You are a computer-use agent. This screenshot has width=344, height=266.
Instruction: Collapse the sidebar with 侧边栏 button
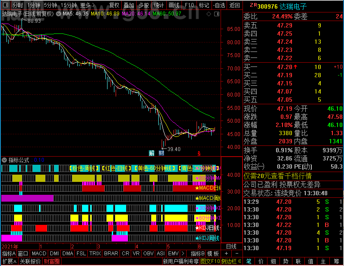click(x=231, y=261)
